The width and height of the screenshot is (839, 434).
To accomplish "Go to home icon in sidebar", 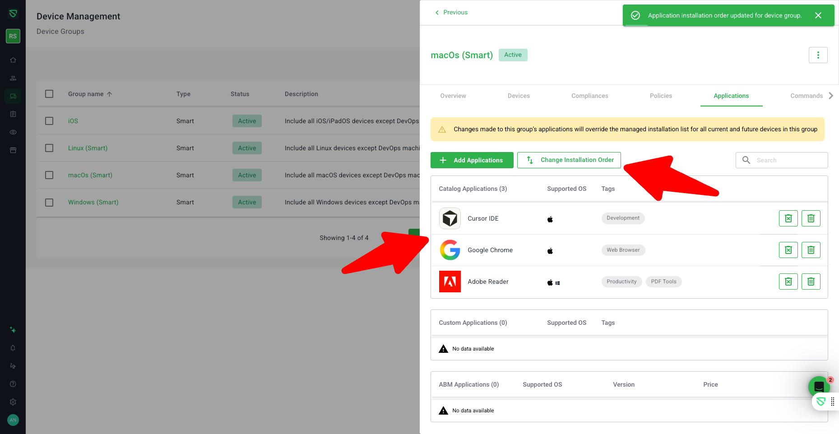I will point(13,60).
